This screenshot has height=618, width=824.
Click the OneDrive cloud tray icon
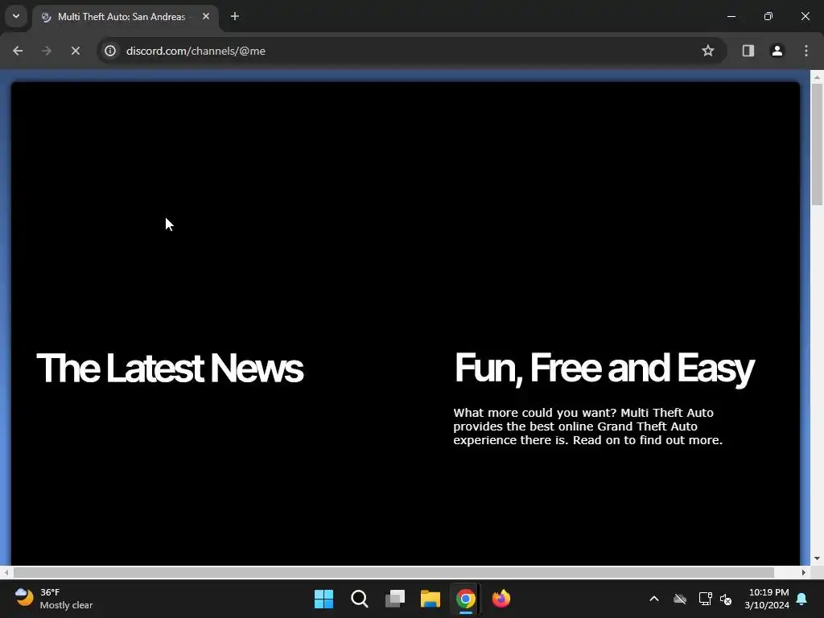pos(680,599)
